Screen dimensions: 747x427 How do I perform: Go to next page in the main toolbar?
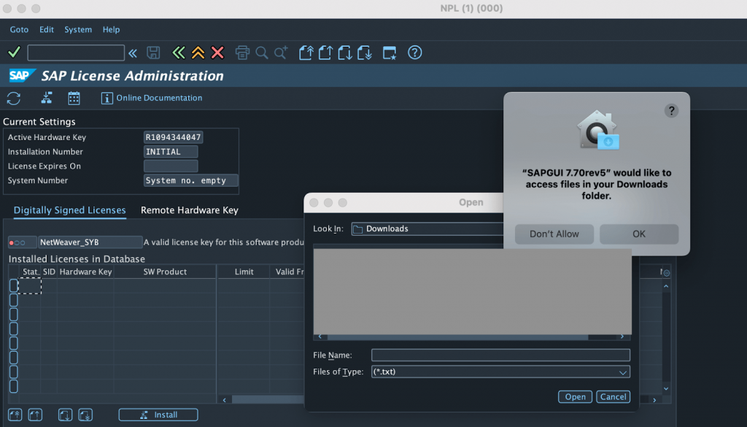point(345,53)
